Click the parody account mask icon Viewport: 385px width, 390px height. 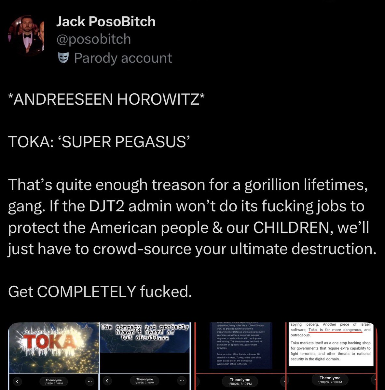tap(63, 58)
